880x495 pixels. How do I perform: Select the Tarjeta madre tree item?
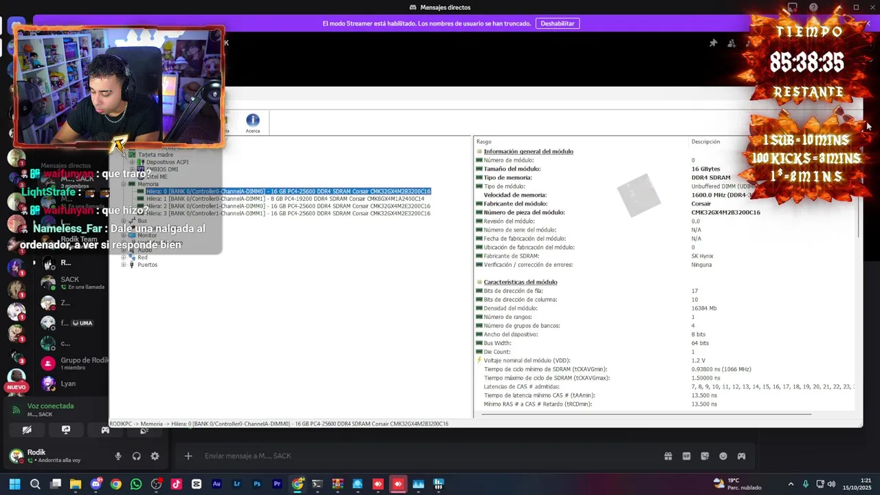click(x=155, y=155)
